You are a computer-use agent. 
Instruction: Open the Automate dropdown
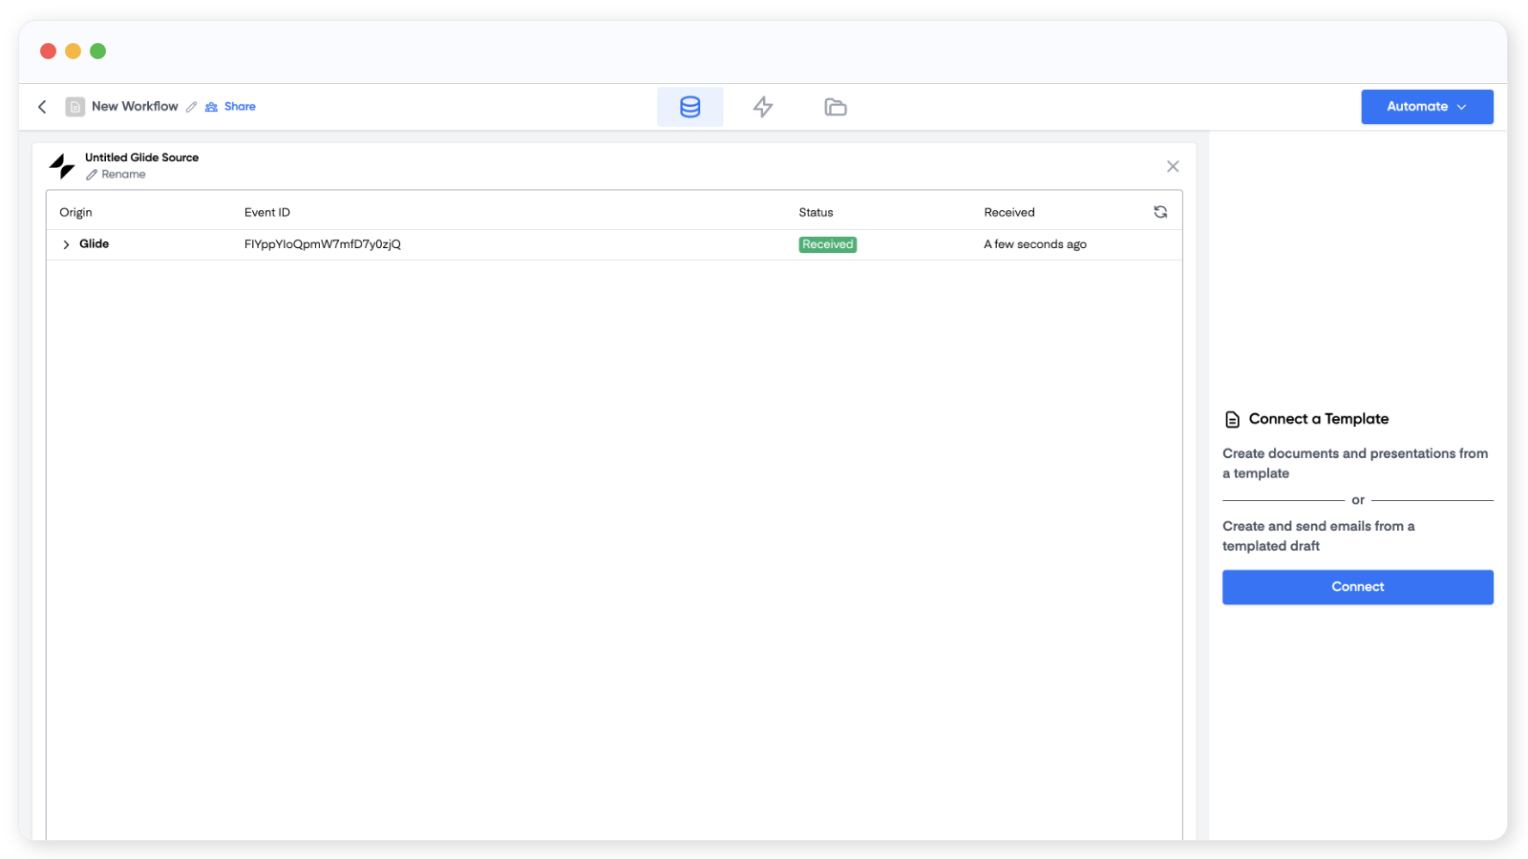coord(1427,107)
